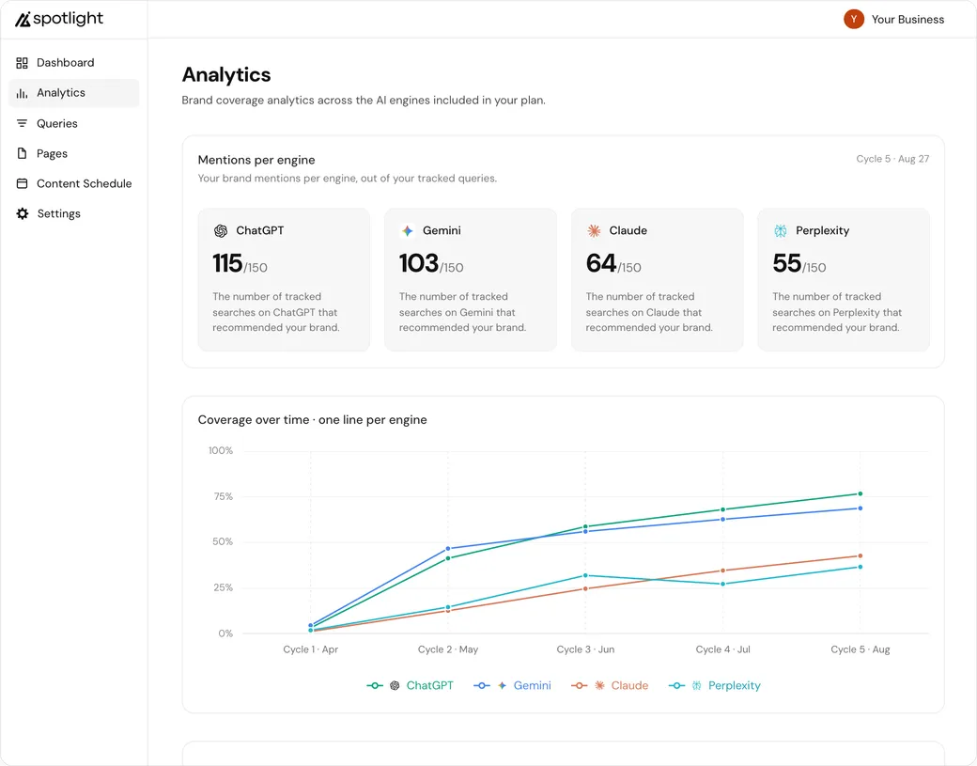
Task: Click the Claude starburst in chart legend
Action: coord(599,685)
